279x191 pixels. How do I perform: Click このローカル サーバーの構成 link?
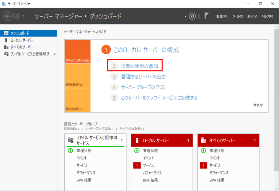pyautogui.click(x=146, y=50)
